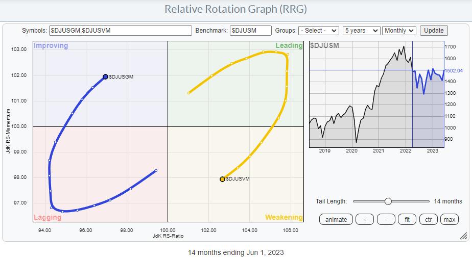The height and width of the screenshot is (258, 472).
Task: Click the Improving quadrant label
Action: tap(51, 46)
